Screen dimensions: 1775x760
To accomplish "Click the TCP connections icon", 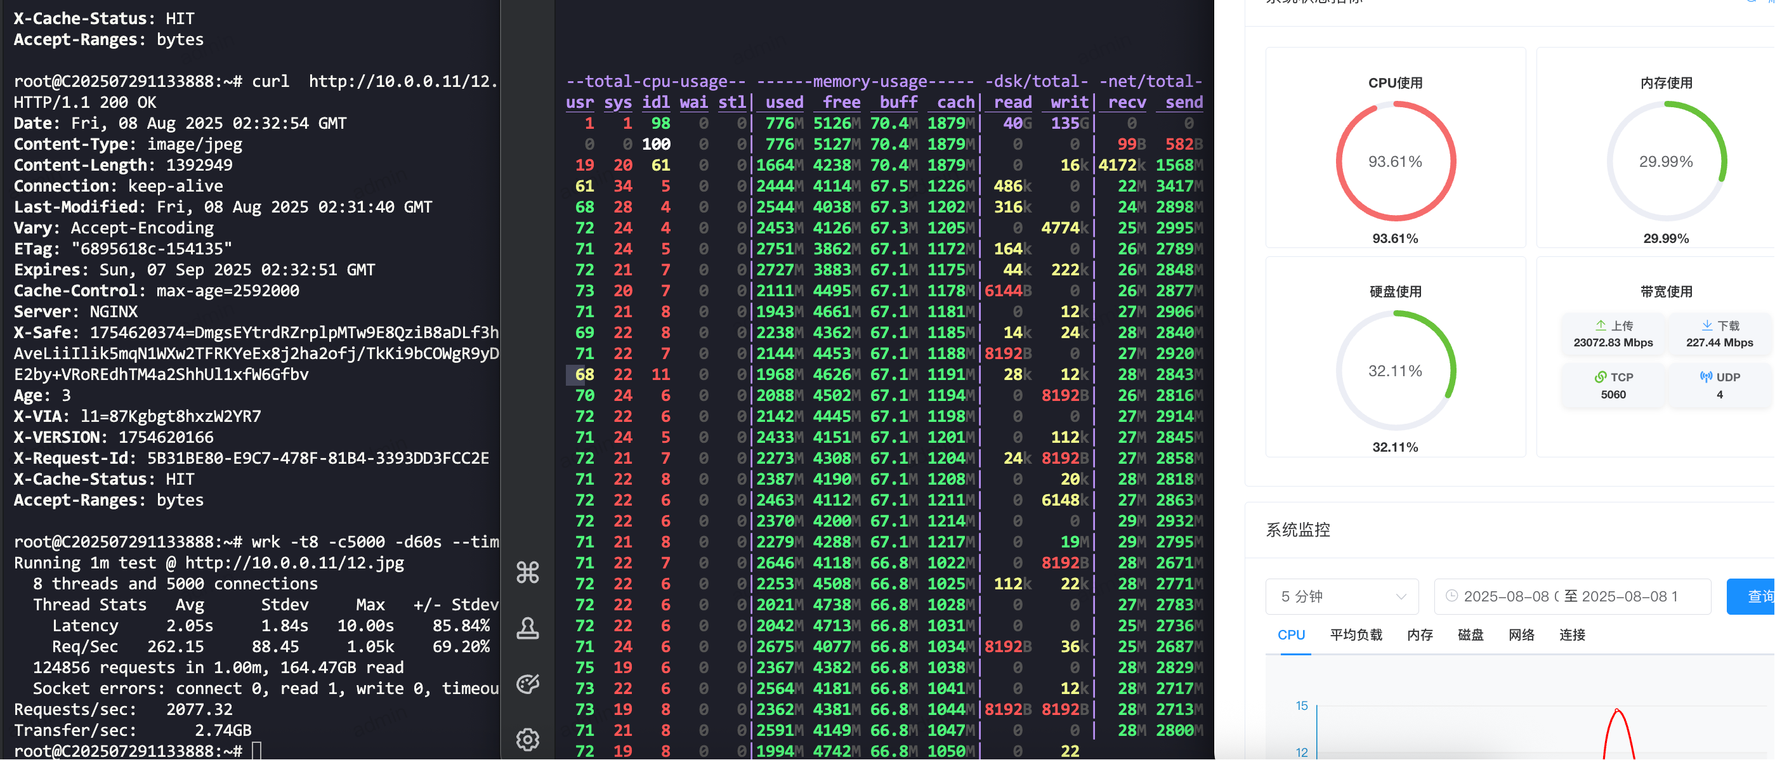I will 1600,377.
